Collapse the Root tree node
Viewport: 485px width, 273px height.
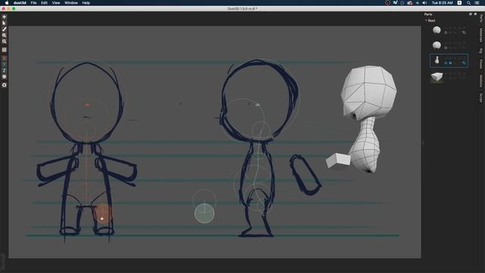coord(426,20)
